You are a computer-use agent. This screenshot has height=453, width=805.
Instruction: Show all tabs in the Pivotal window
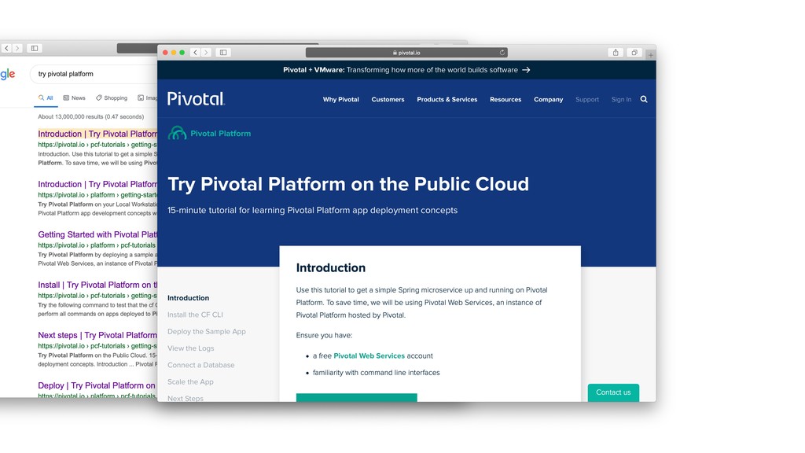click(x=634, y=53)
